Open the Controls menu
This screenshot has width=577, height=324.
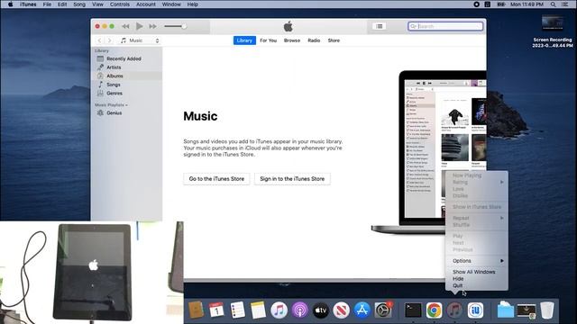point(120,4)
